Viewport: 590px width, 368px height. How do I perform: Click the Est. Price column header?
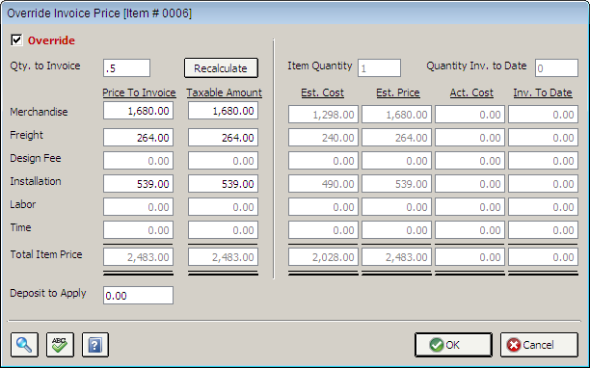[398, 92]
